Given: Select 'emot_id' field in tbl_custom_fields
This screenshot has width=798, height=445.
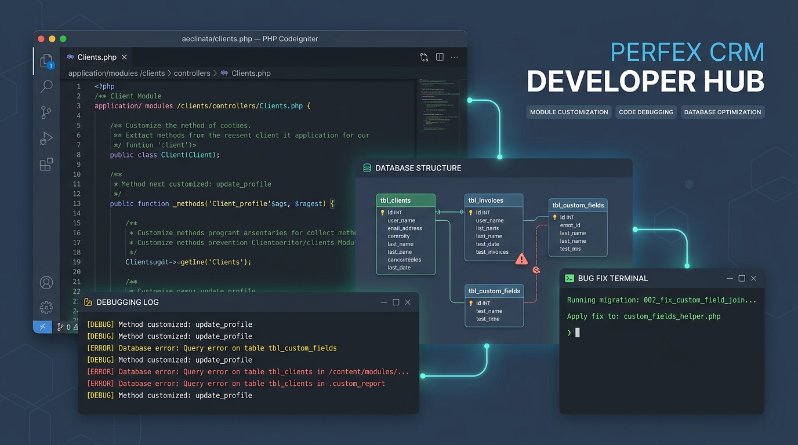Looking at the screenshot, I should (x=570, y=225).
